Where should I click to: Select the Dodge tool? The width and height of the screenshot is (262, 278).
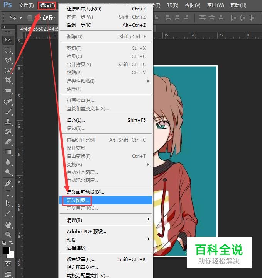tap(8, 172)
